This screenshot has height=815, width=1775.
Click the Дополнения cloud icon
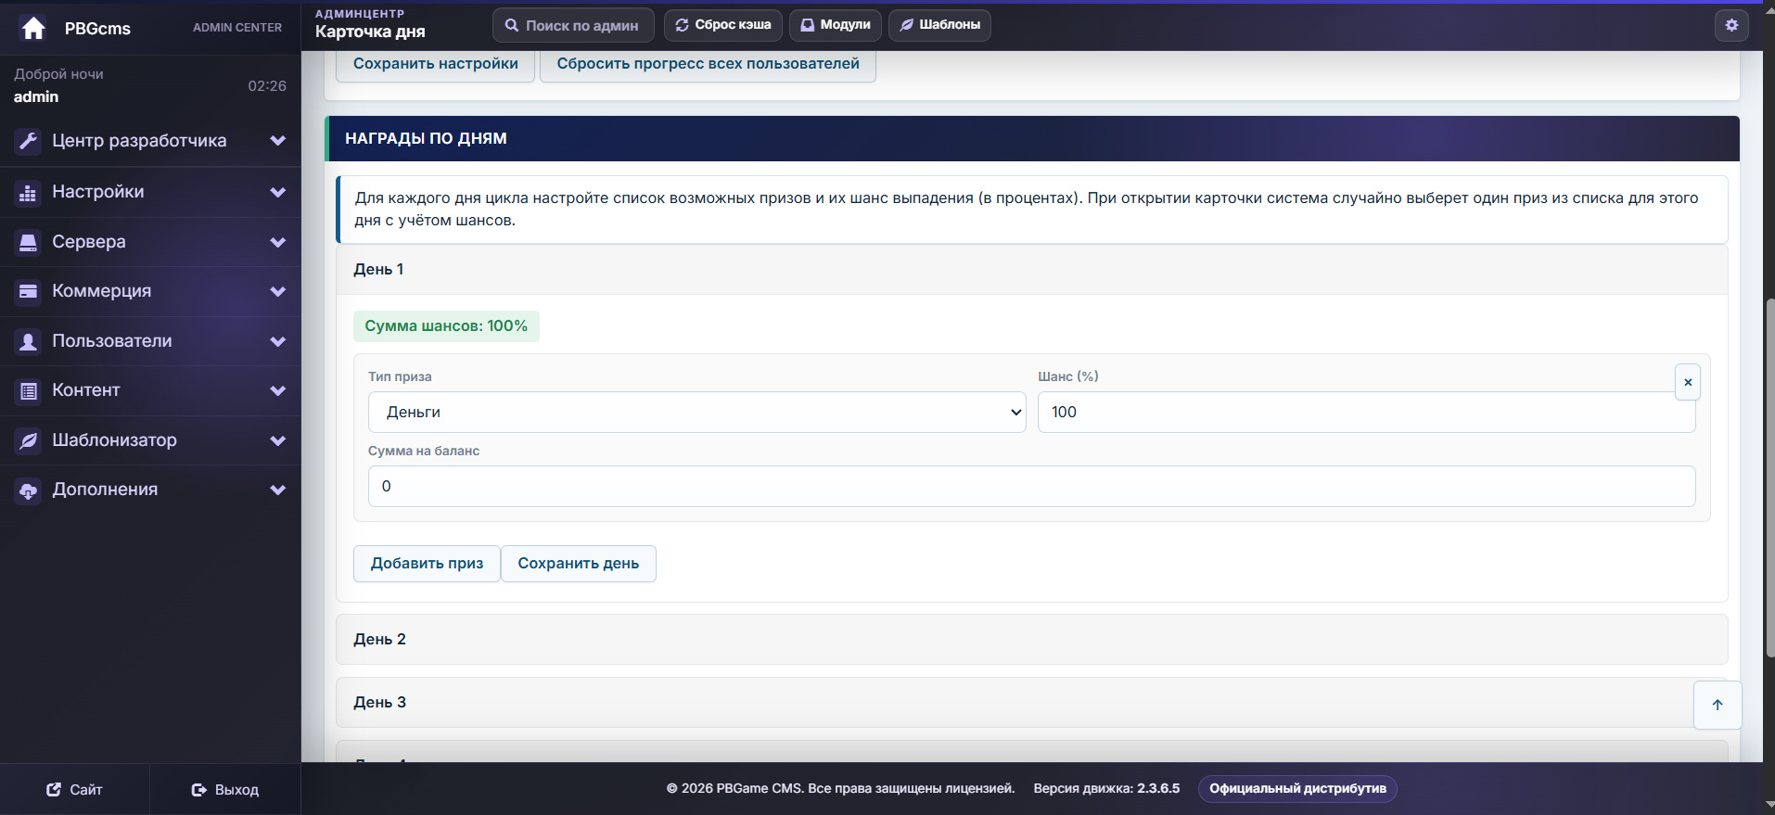(x=28, y=490)
